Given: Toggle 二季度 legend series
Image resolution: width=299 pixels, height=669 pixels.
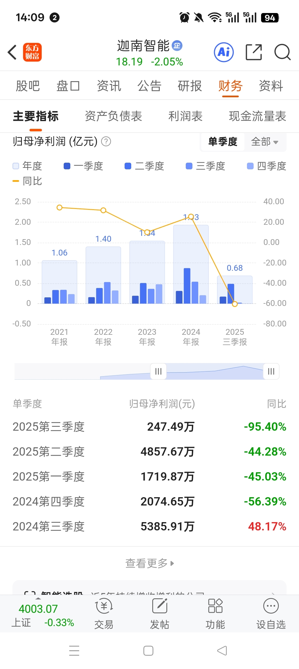Looking at the screenshot, I should coord(145,166).
